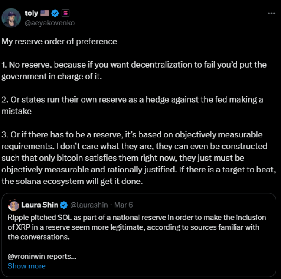
Task: Expand quoted post with Show more
Action: tap(26, 266)
